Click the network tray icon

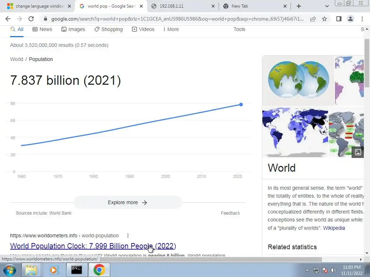tap(316, 270)
